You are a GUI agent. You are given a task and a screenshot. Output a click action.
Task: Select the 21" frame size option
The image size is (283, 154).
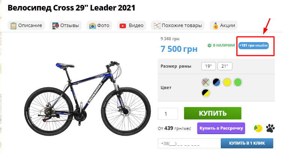[225, 66]
